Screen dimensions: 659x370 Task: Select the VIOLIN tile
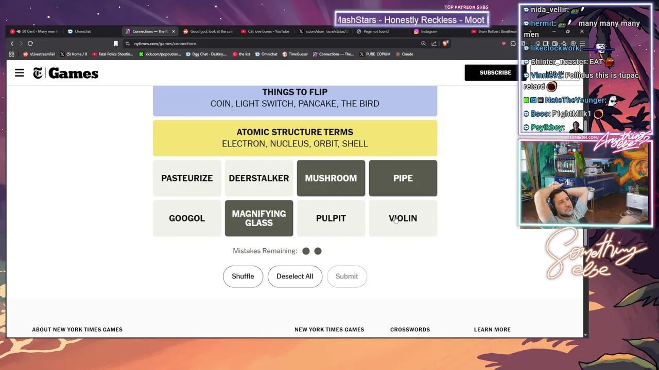point(403,218)
